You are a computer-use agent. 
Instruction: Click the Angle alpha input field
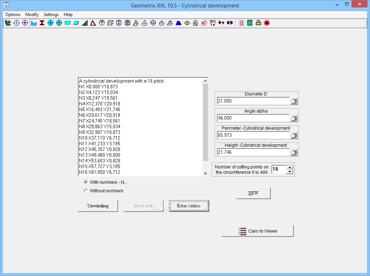[253, 118]
